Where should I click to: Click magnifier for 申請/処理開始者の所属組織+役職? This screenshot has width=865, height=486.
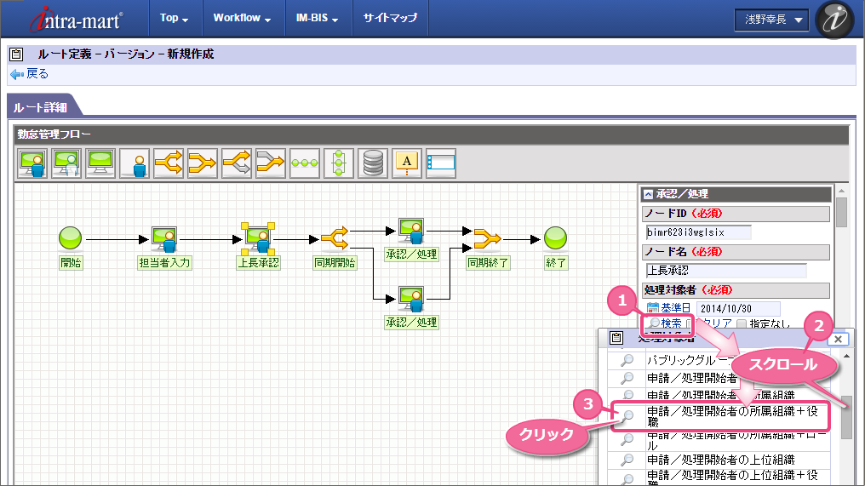click(x=627, y=416)
